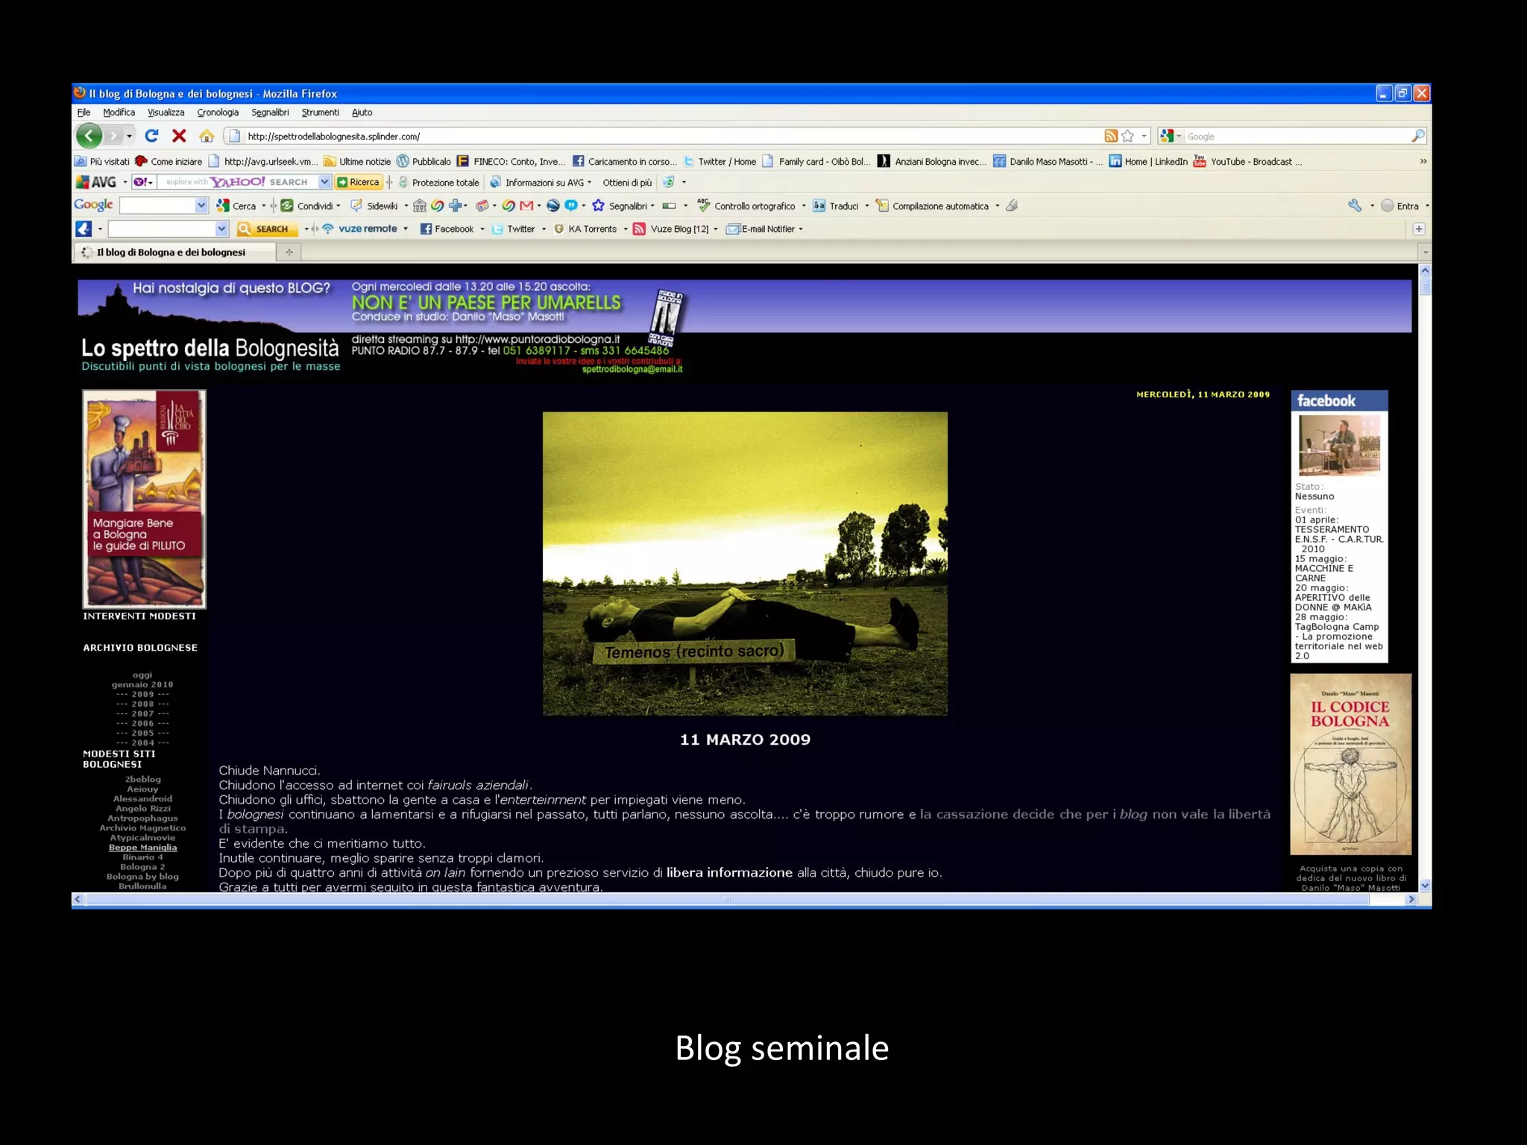
Task: Open the Controllo ortografico spell check tool
Action: coord(746,206)
